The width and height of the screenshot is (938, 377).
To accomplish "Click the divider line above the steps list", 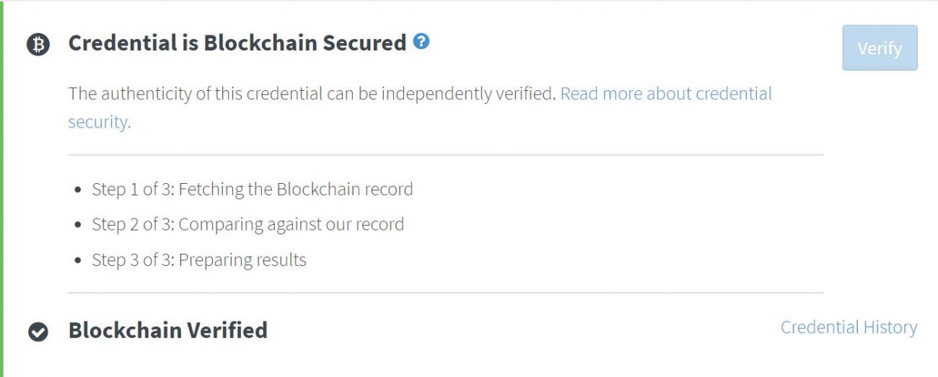I will coord(445,154).
